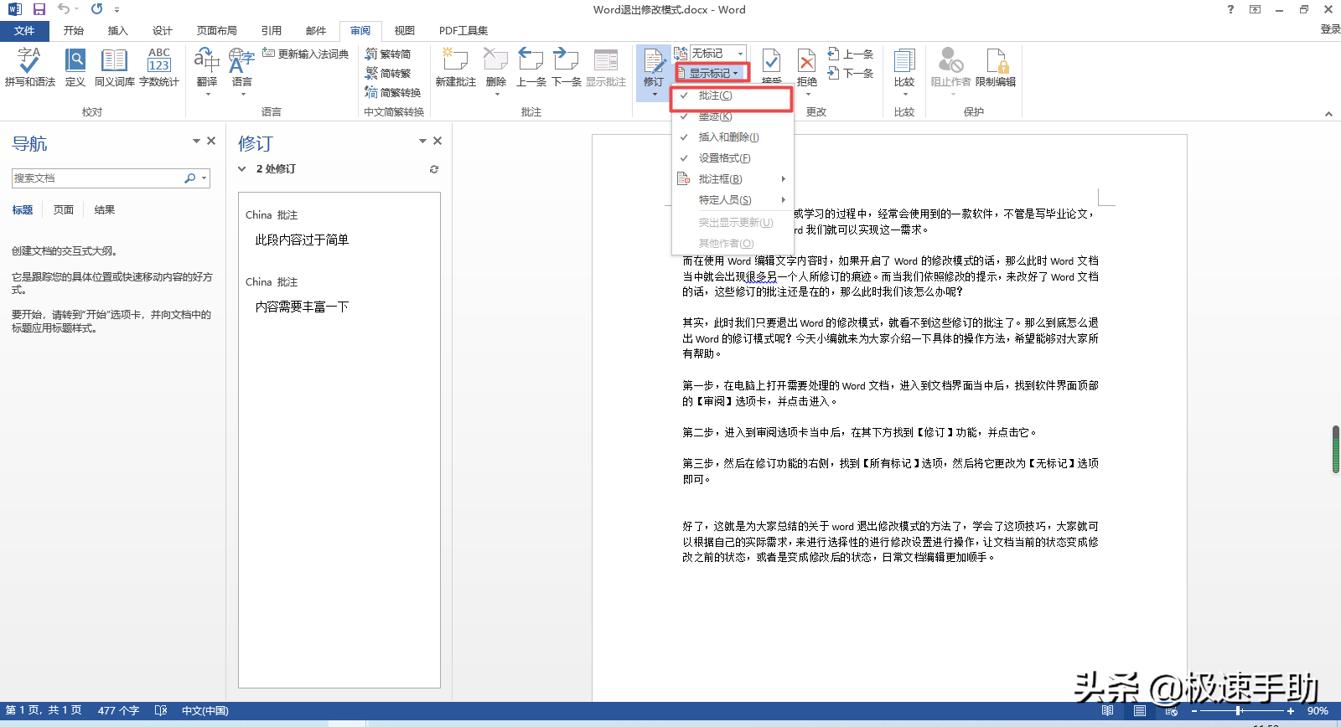Jump to previous change in 更改 group
The height and width of the screenshot is (727, 1341).
[x=851, y=54]
